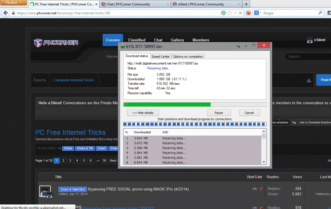This screenshot has width=331, height=209.
Task: Open the Options on completion tab
Action: pos(188,57)
